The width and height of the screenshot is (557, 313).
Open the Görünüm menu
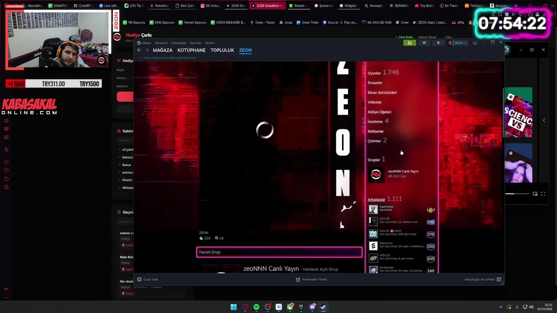tap(161, 43)
